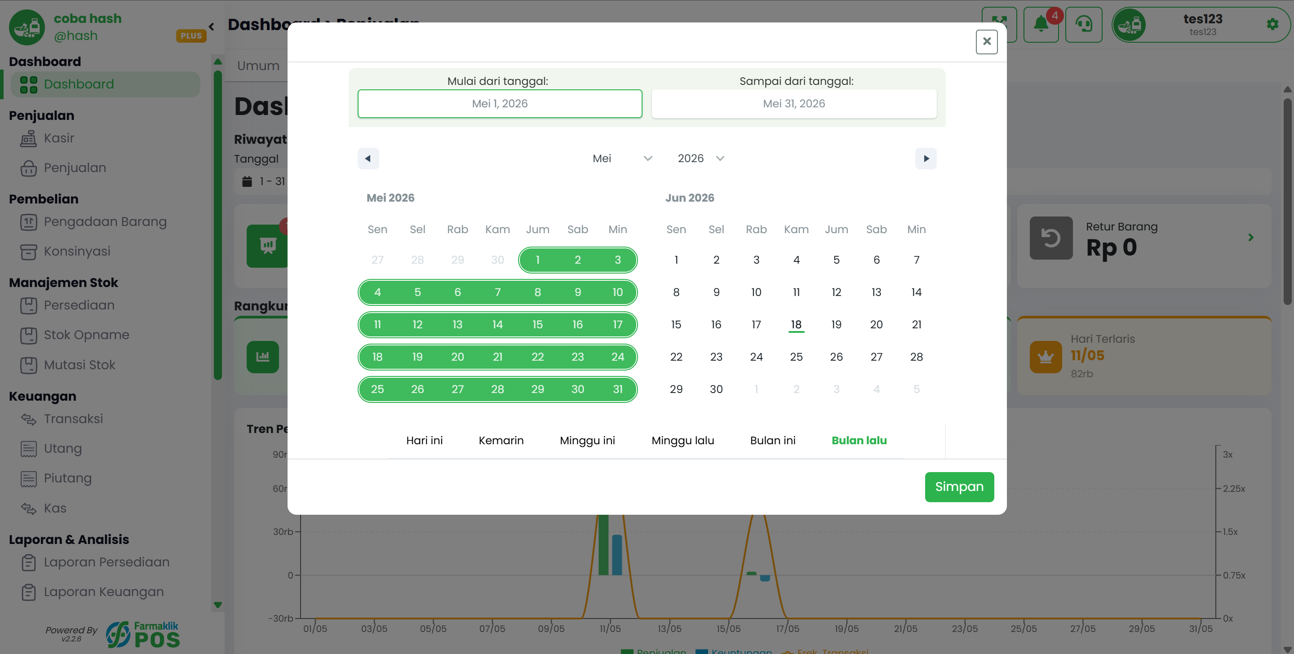The width and height of the screenshot is (1294, 654).
Task: Select the Hari ini preset
Action: coord(424,441)
